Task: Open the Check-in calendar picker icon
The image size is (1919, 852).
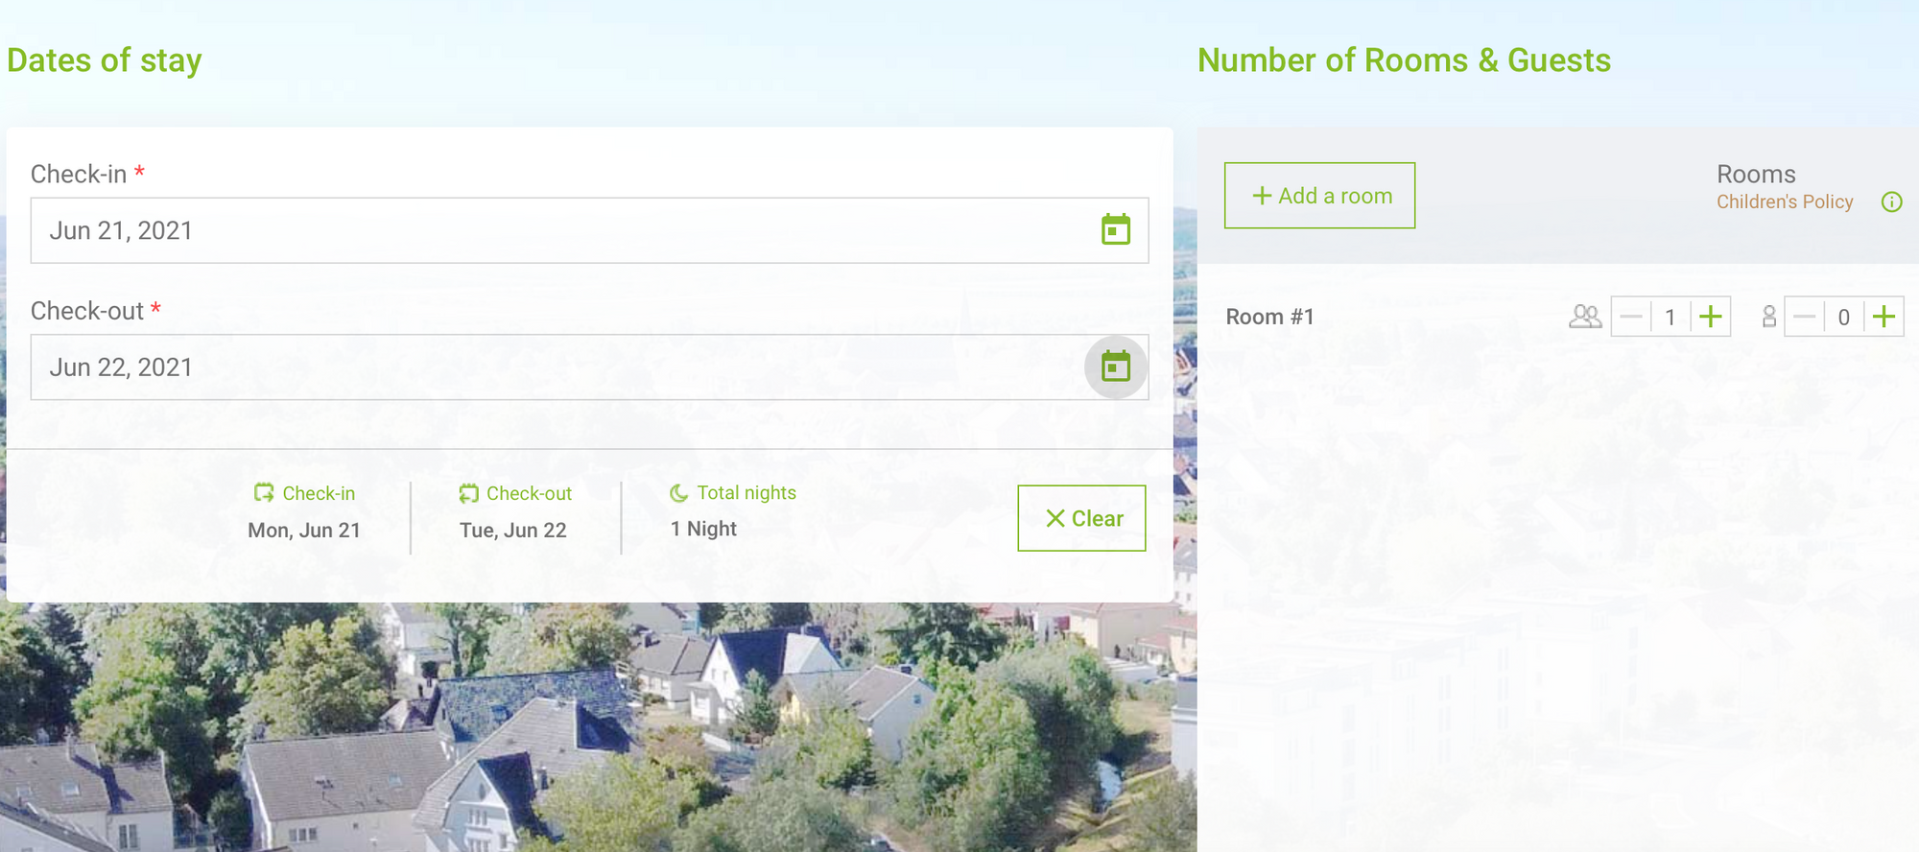Action: coord(1115,230)
